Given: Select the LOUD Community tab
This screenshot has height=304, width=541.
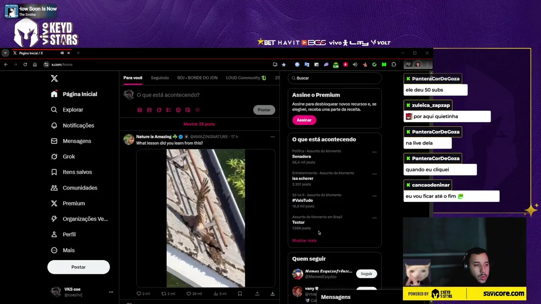Looking at the screenshot, I should click(x=246, y=78).
